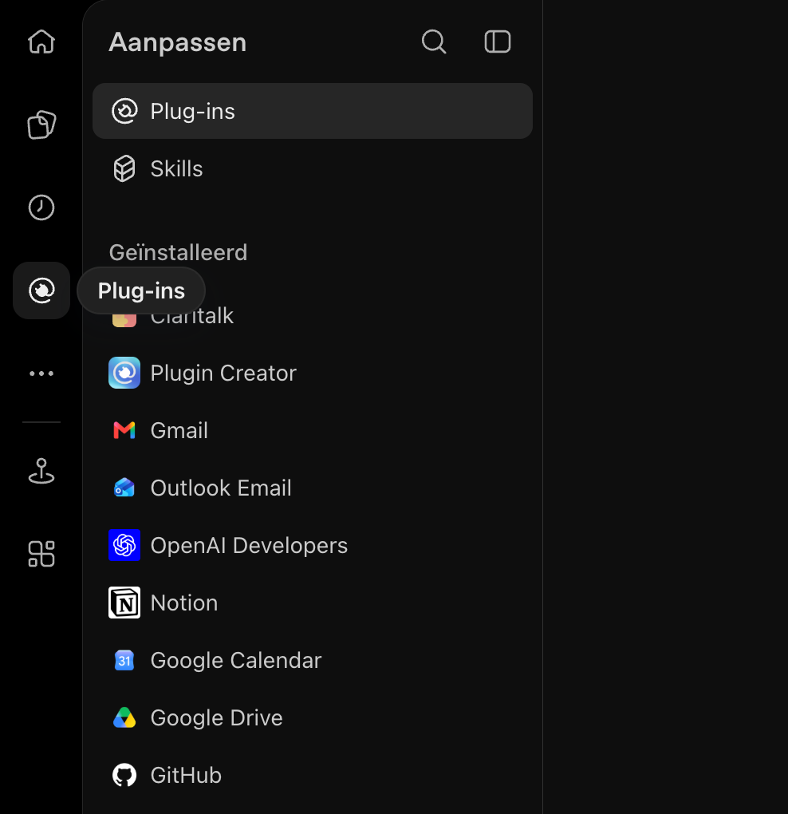Click the GitHub logo icon

[124, 775]
